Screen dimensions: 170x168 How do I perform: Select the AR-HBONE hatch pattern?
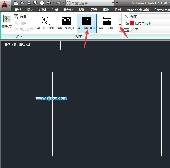click(46, 23)
